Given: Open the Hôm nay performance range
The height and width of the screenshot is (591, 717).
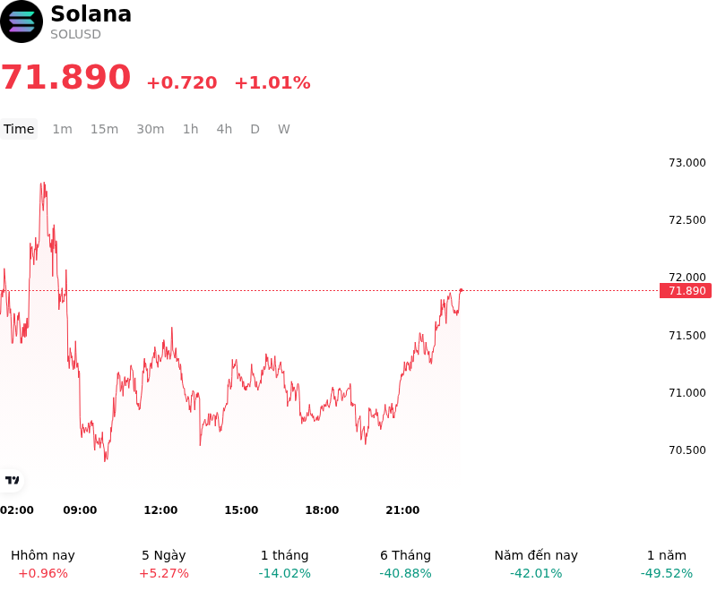Looking at the screenshot, I should [x=43, y=564].
